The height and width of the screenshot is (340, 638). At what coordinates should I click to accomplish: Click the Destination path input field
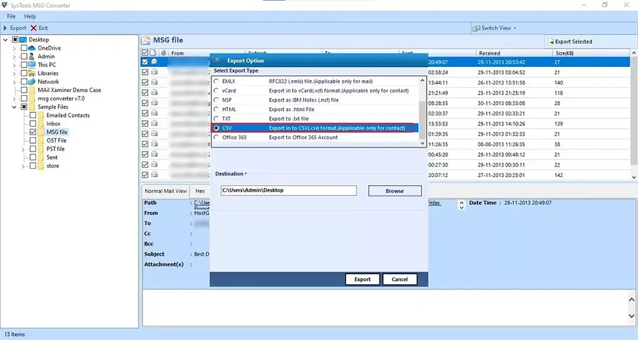coord(289,190)
